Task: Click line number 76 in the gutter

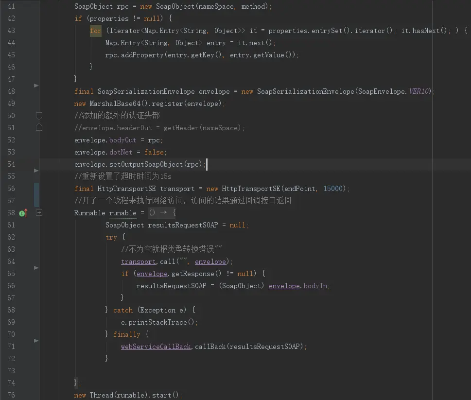Action: coord(11,395)
